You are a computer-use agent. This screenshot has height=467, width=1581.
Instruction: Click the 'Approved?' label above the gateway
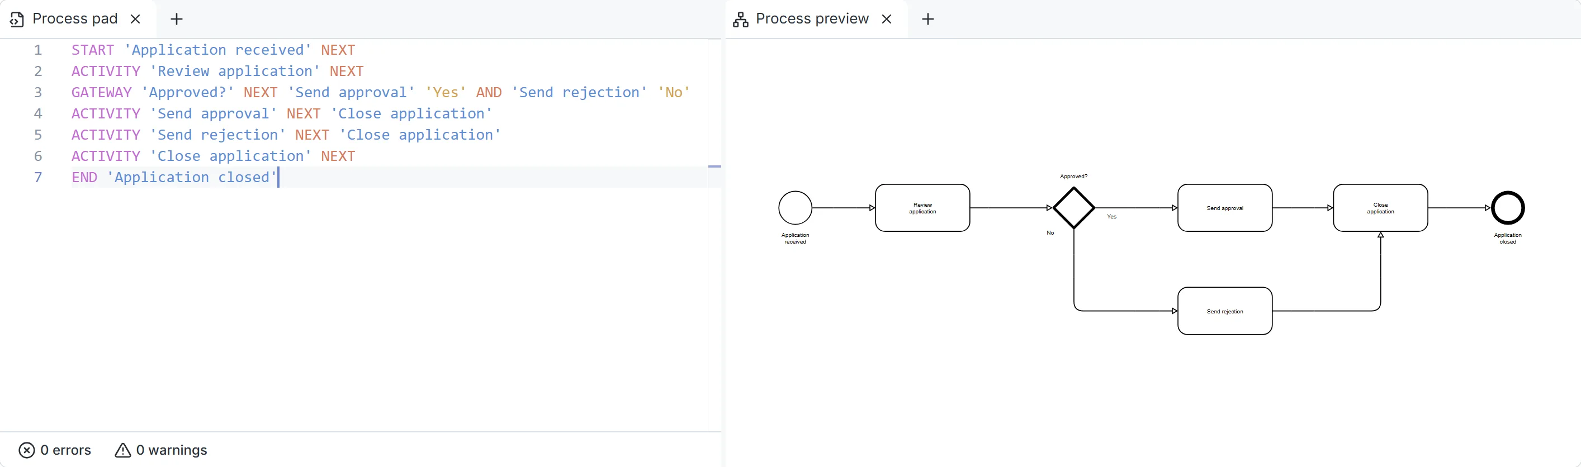click(1073, 177)
